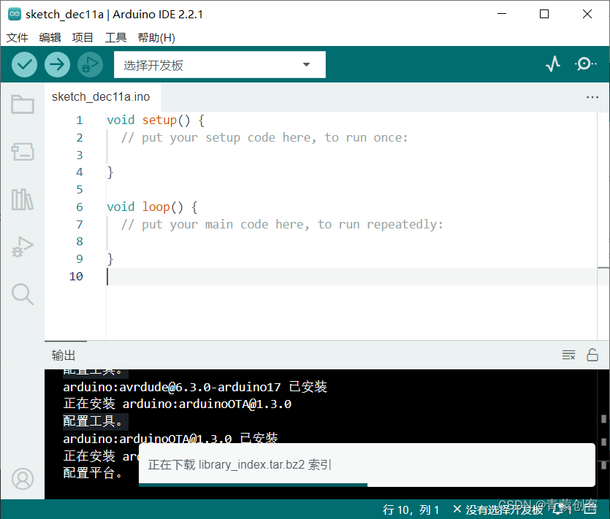The height and width of the screenshot is (519, 610).
Task: Open the tab options via the ellipsis menu
Action: 592,96
